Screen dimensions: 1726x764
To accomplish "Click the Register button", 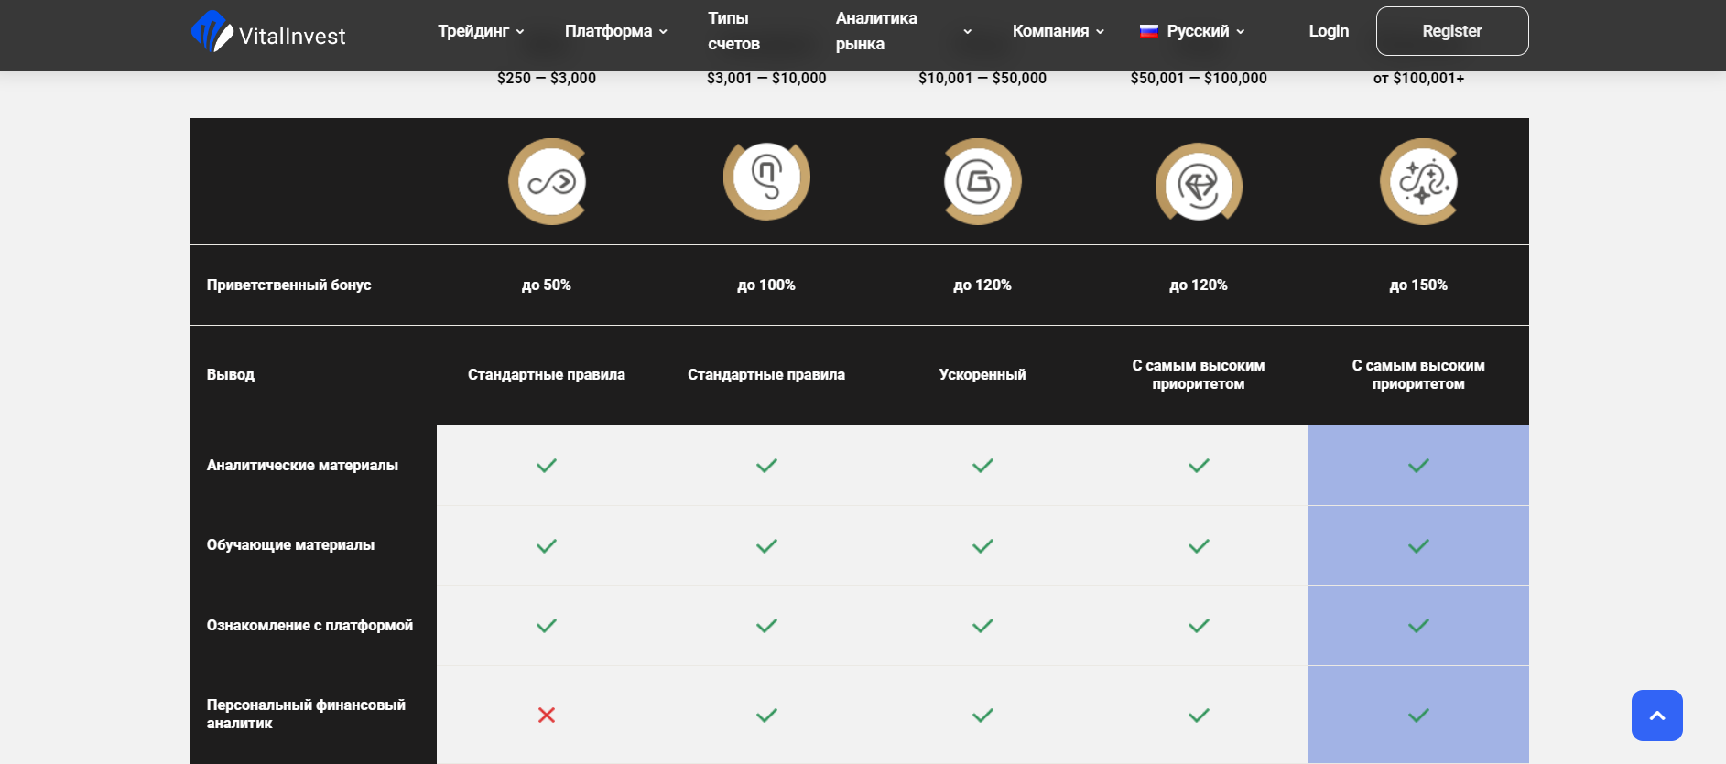I will click(x=1451, y=30).
